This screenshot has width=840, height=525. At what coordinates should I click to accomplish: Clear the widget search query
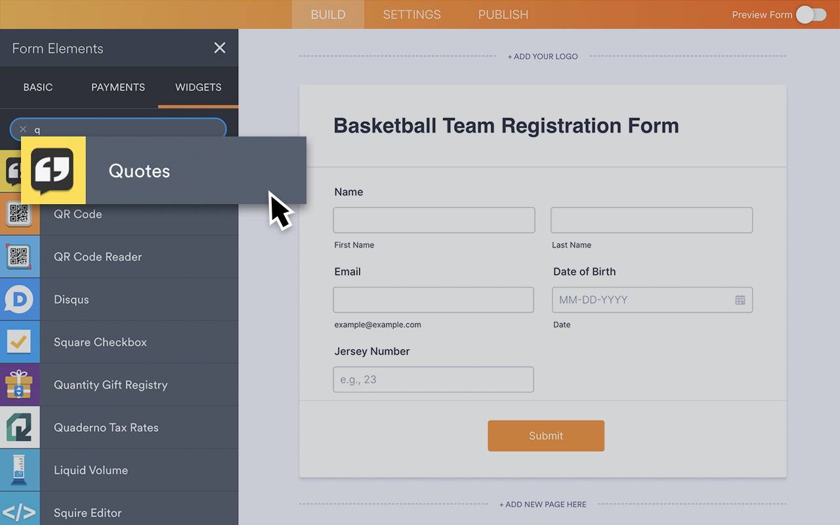pos(23,129)
